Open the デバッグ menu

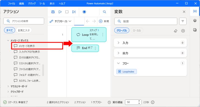click(x=32, y=4)
